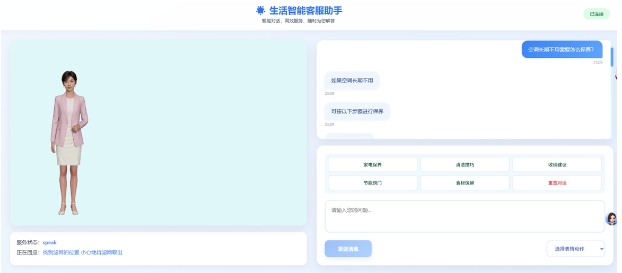
Task: Select the 家电保养 quick topic
Action: [372, 165]
